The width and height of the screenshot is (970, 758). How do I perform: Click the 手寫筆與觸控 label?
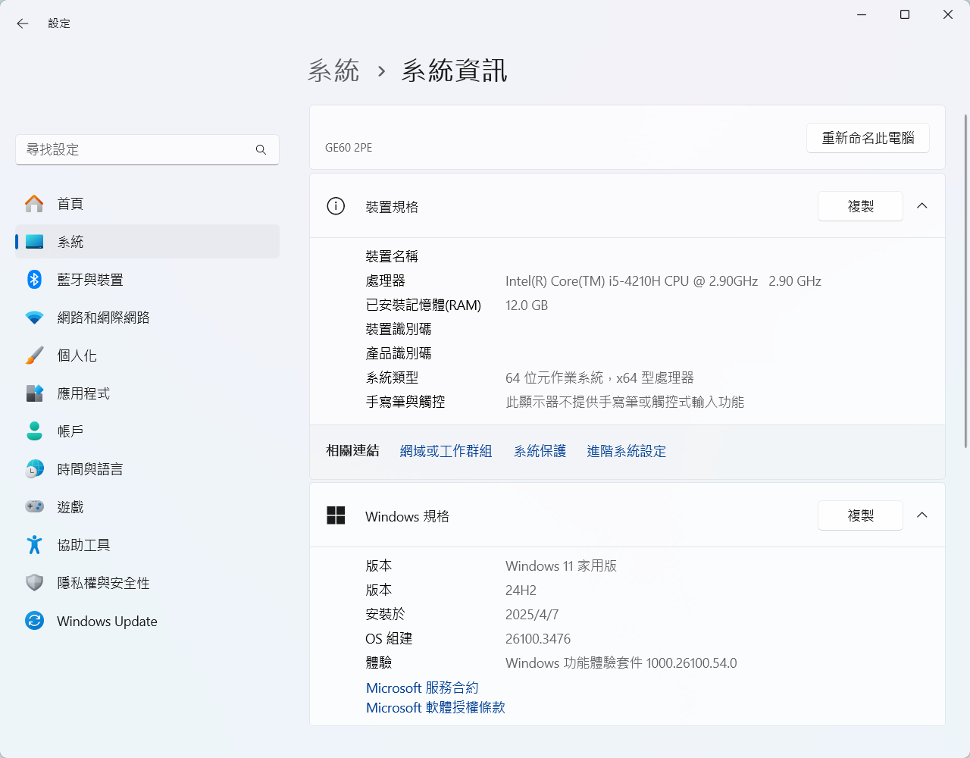[x=405, y=402]
